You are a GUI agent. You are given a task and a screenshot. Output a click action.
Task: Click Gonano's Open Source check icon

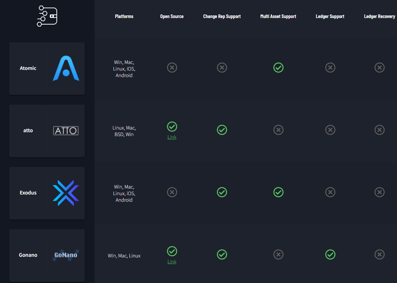(x=172, y=251)
